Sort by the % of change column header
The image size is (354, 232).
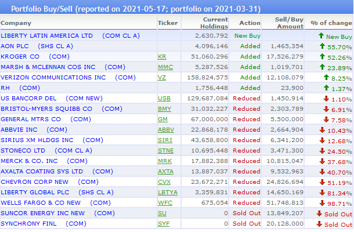coord(331,23)
